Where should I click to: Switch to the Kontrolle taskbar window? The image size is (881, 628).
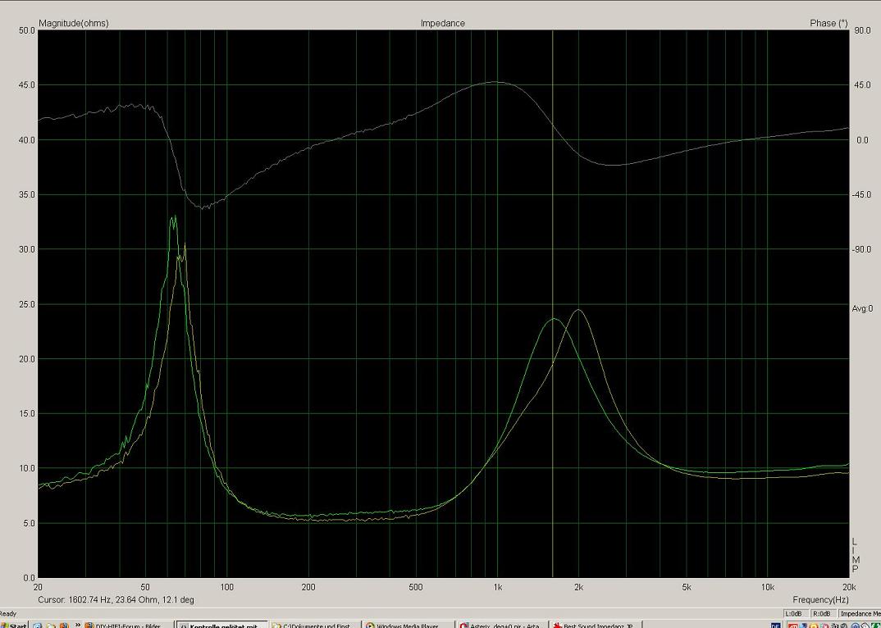pos(221,625)
